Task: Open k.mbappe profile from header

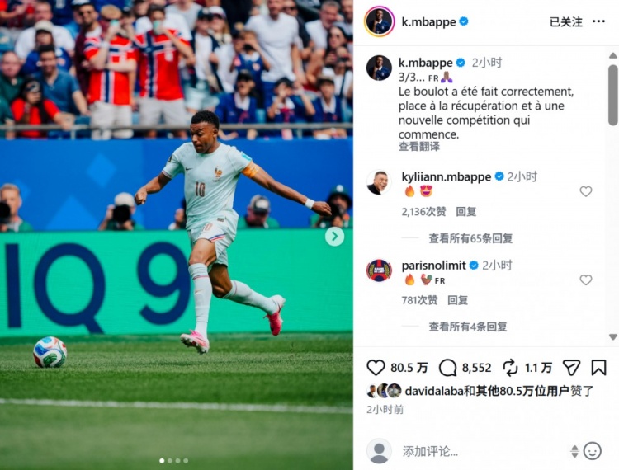Action: (428, 21)
